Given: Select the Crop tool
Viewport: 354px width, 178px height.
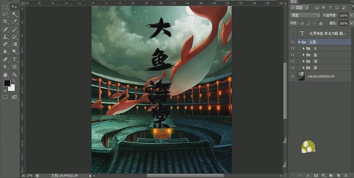Looking at the screenshot, I should point(5,21).
